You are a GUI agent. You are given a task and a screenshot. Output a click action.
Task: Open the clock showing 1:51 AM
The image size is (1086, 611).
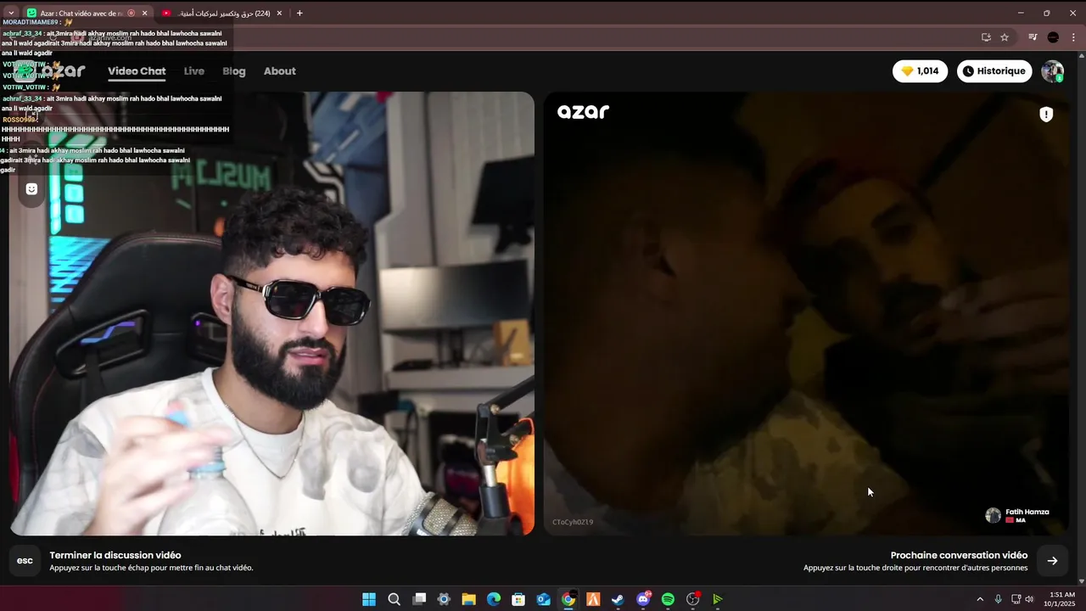pos(1059,599)
